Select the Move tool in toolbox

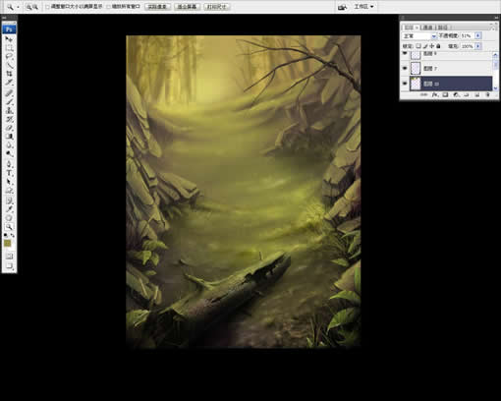pyautogui.click(x=9, y=39)
